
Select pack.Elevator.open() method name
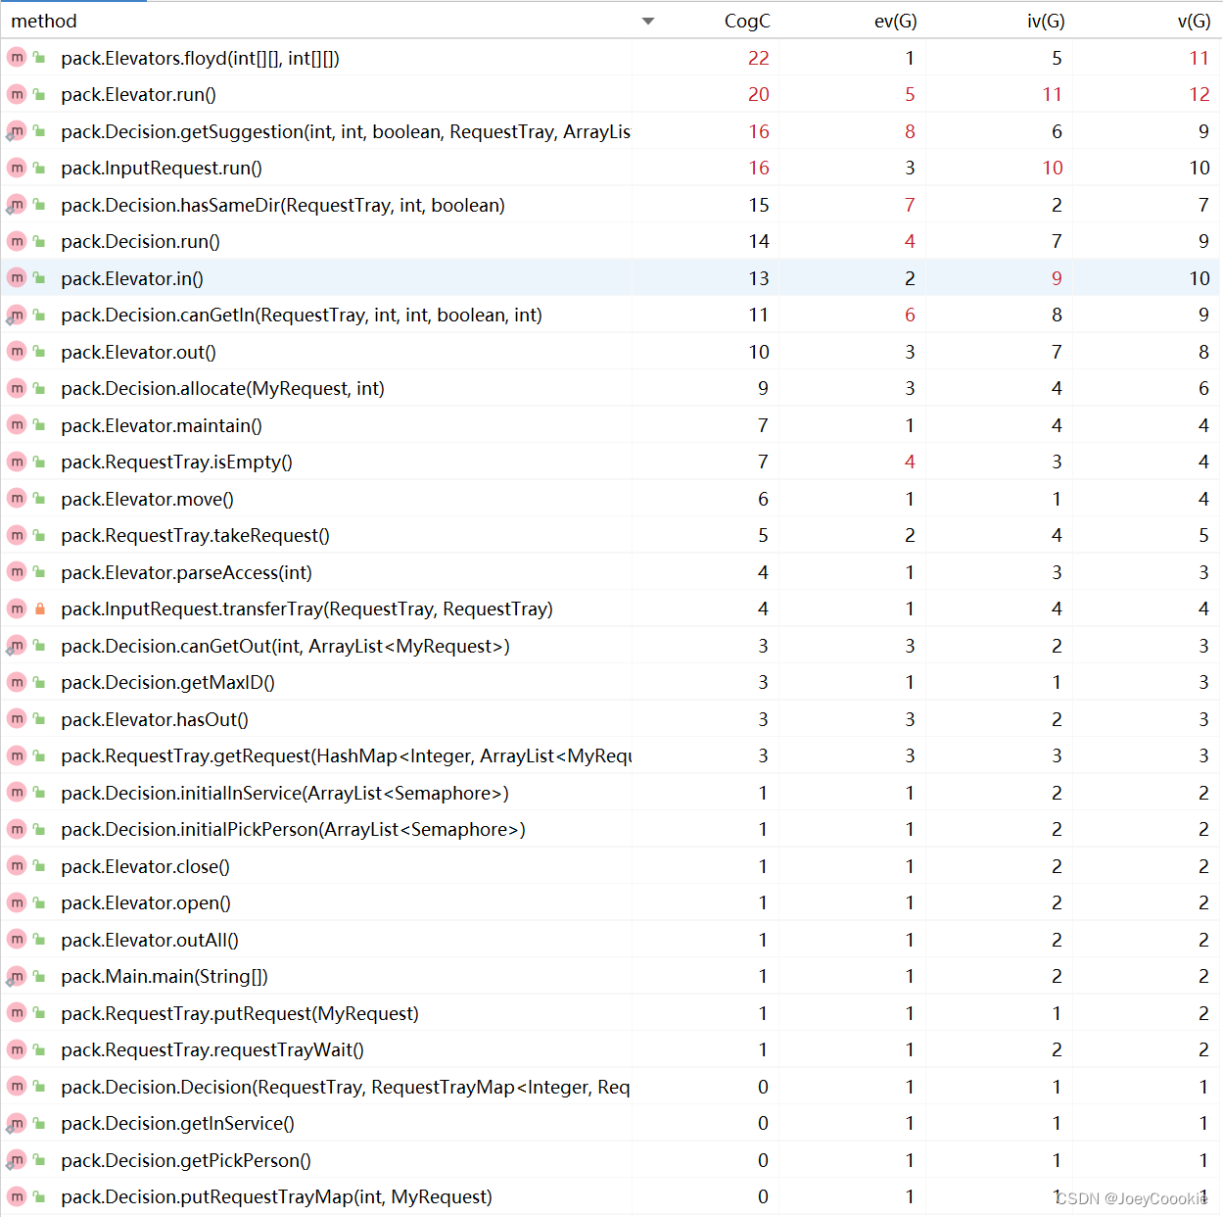click(146, 902)
